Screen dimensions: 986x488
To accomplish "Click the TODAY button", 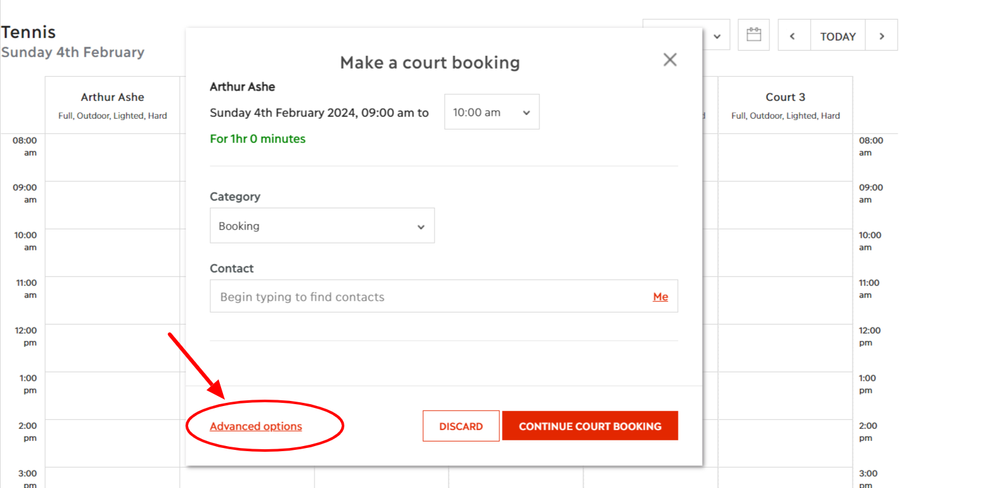I will pos(838,36).
